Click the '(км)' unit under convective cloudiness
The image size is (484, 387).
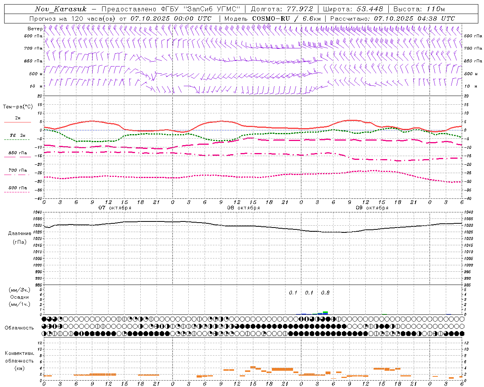pyautogui.click(x=20, y=368)
